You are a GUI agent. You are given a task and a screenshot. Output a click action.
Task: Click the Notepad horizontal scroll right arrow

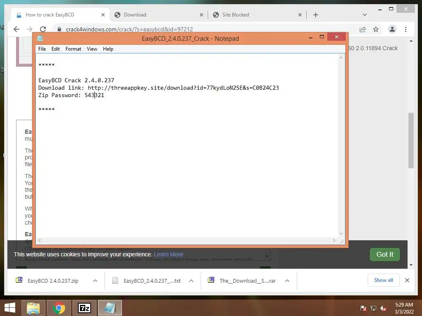coord(334,240)
